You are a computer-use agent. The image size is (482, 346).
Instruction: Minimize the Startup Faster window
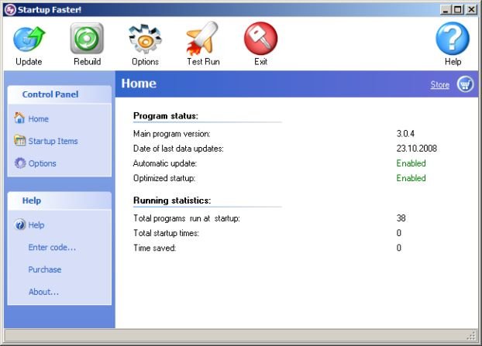(445, 10)
